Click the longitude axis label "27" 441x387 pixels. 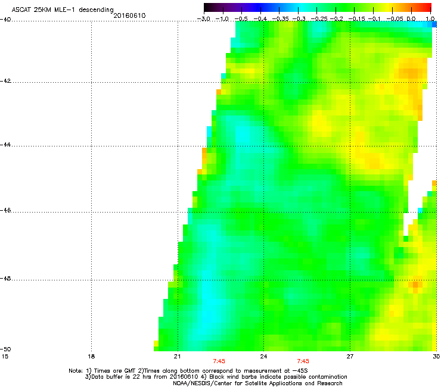(350, 357)
